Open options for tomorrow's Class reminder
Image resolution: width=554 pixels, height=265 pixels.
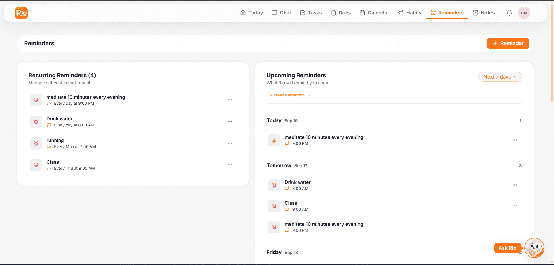click(x=515, y=206)
